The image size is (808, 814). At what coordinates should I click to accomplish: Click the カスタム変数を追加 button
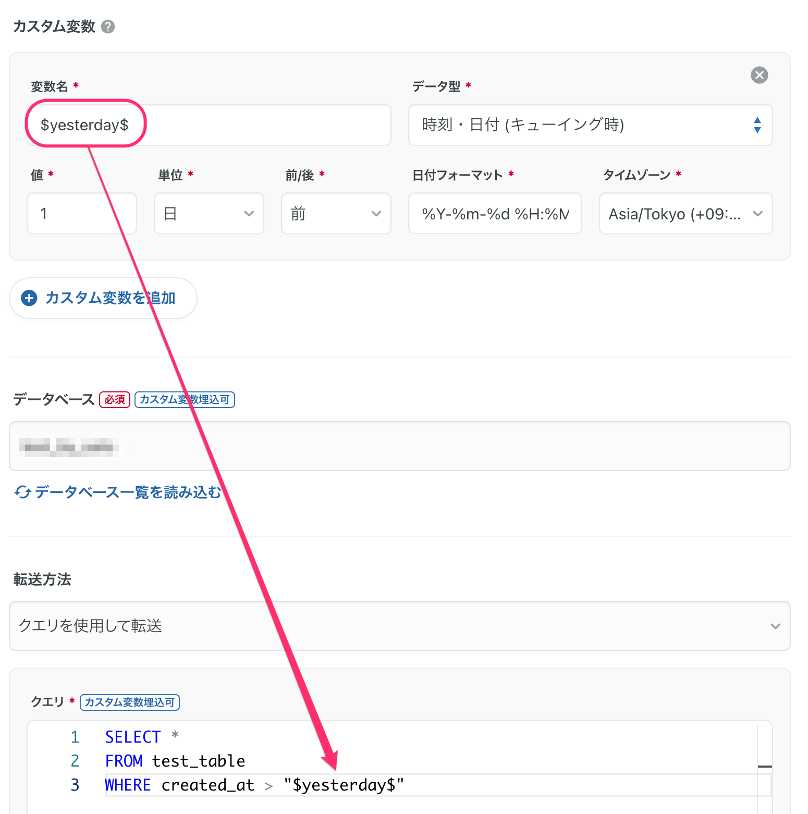coord(103,298)
